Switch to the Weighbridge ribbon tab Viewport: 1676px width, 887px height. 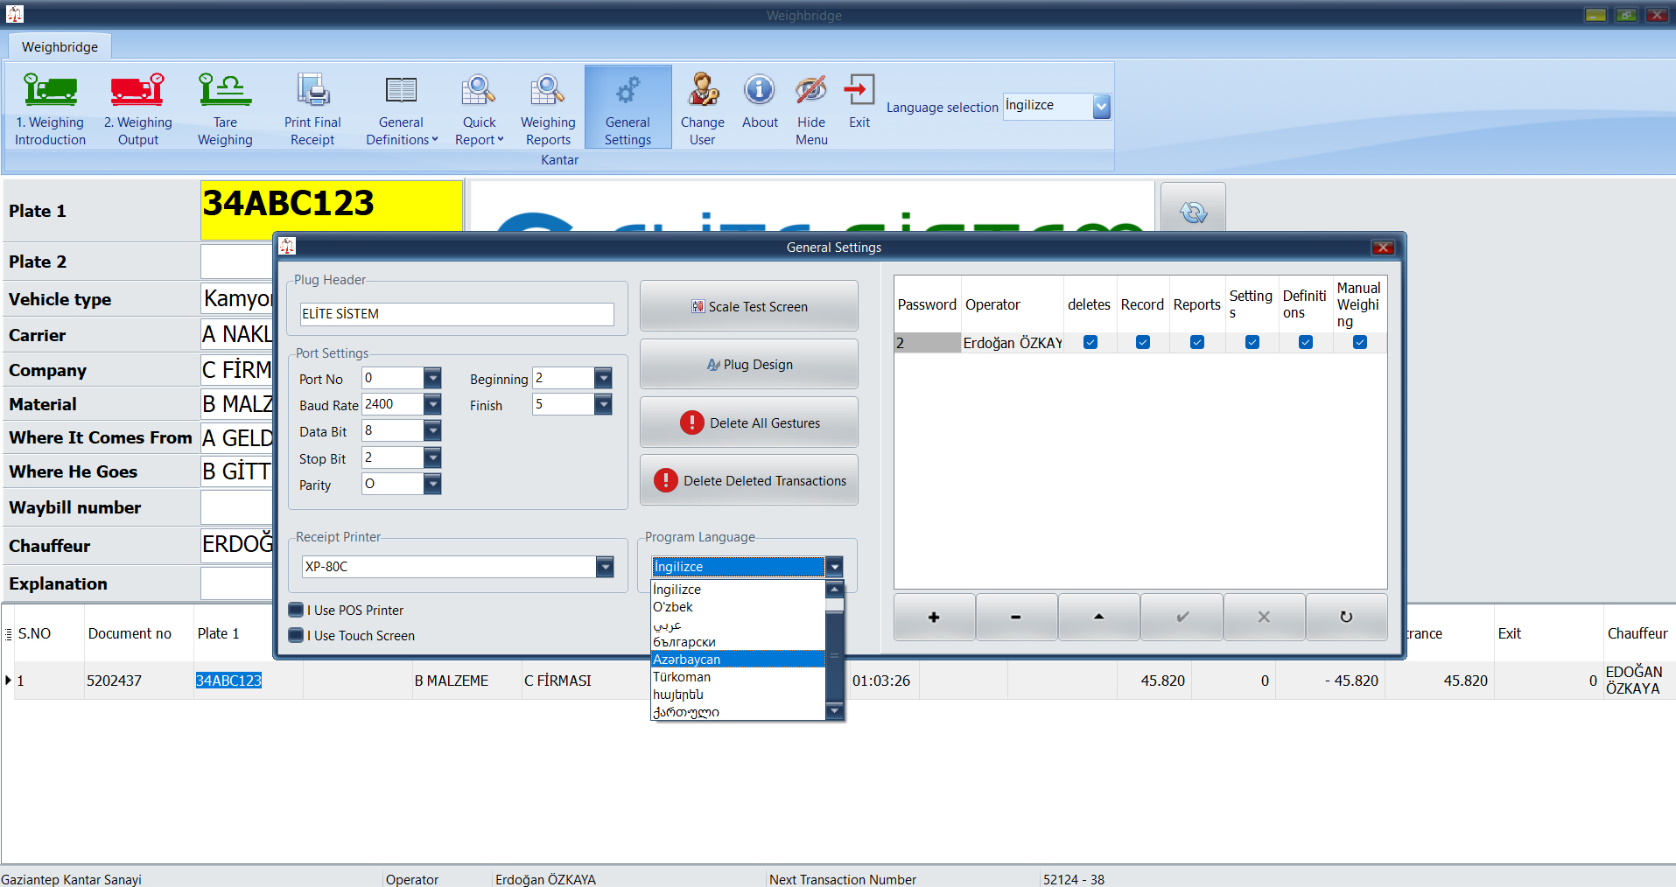60,47
